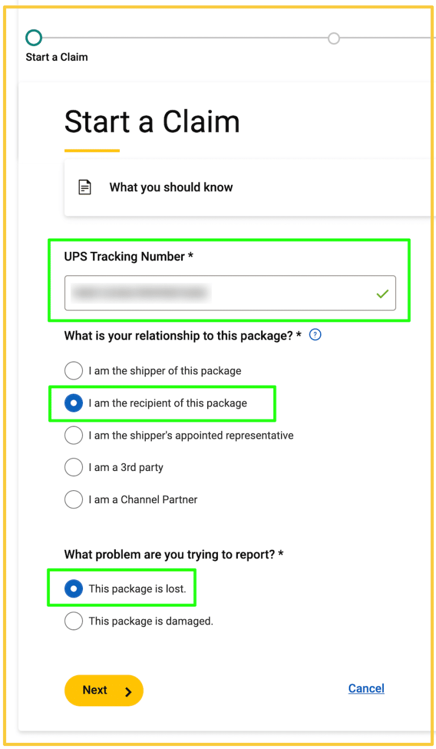The height and width of the screenshot is (749, 436).
Task: Select "I am a 3rd party"
Action: point(73,467)
